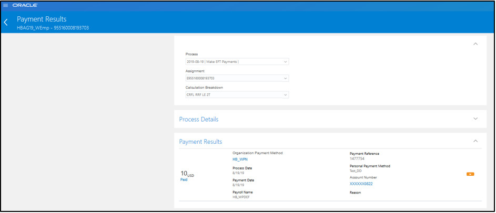Click the Payment Results section heading
The image size is (496, 213).
(200, 142)
